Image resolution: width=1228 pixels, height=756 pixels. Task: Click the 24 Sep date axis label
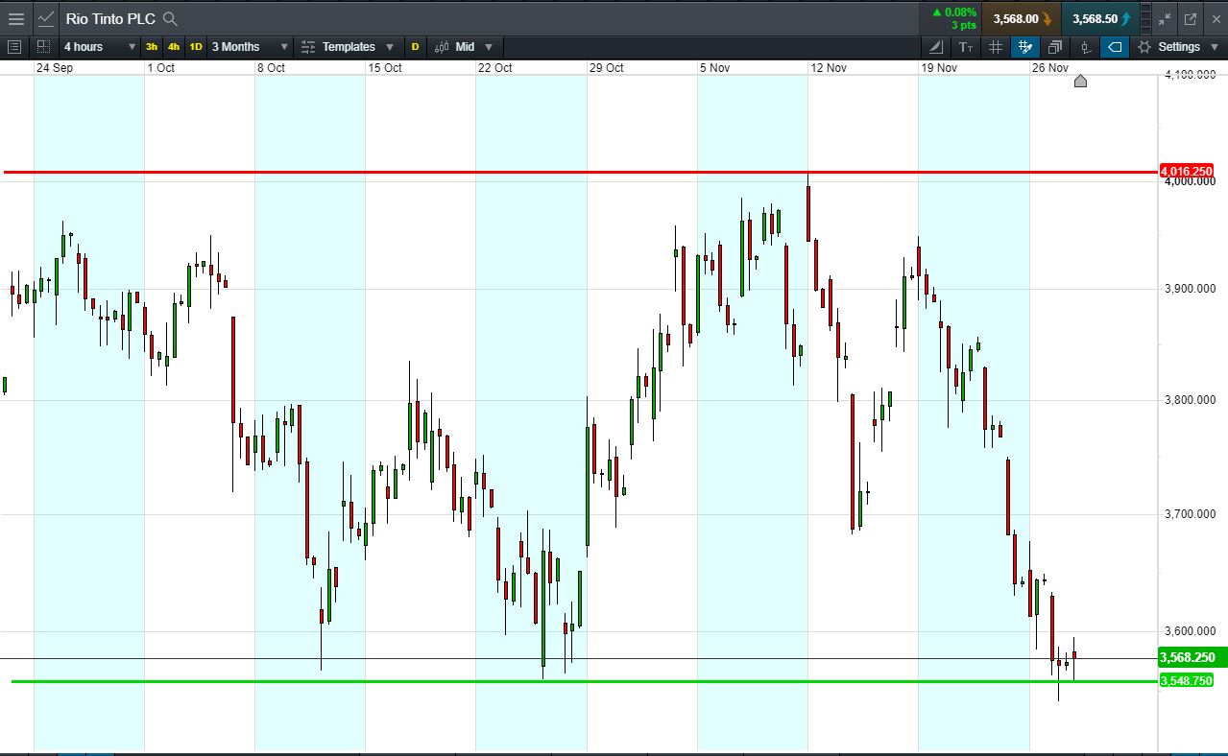(x=54, y=68)
